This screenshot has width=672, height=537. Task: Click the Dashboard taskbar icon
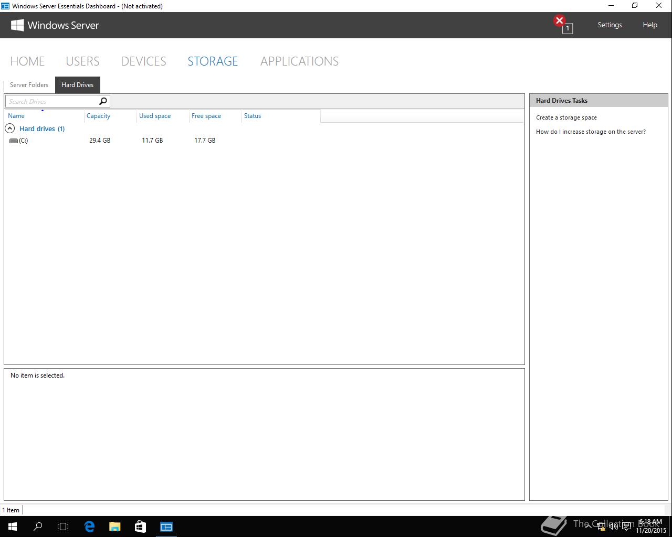166,527
